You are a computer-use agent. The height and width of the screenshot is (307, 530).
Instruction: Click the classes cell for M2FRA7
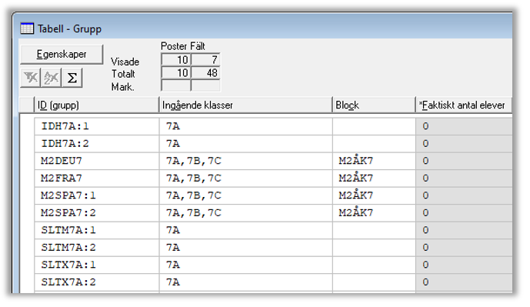(x=245, y=179)
